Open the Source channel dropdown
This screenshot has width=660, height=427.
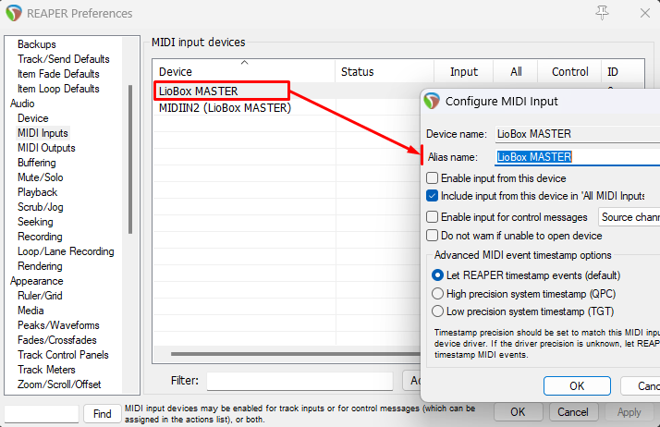tap(629, 217)
